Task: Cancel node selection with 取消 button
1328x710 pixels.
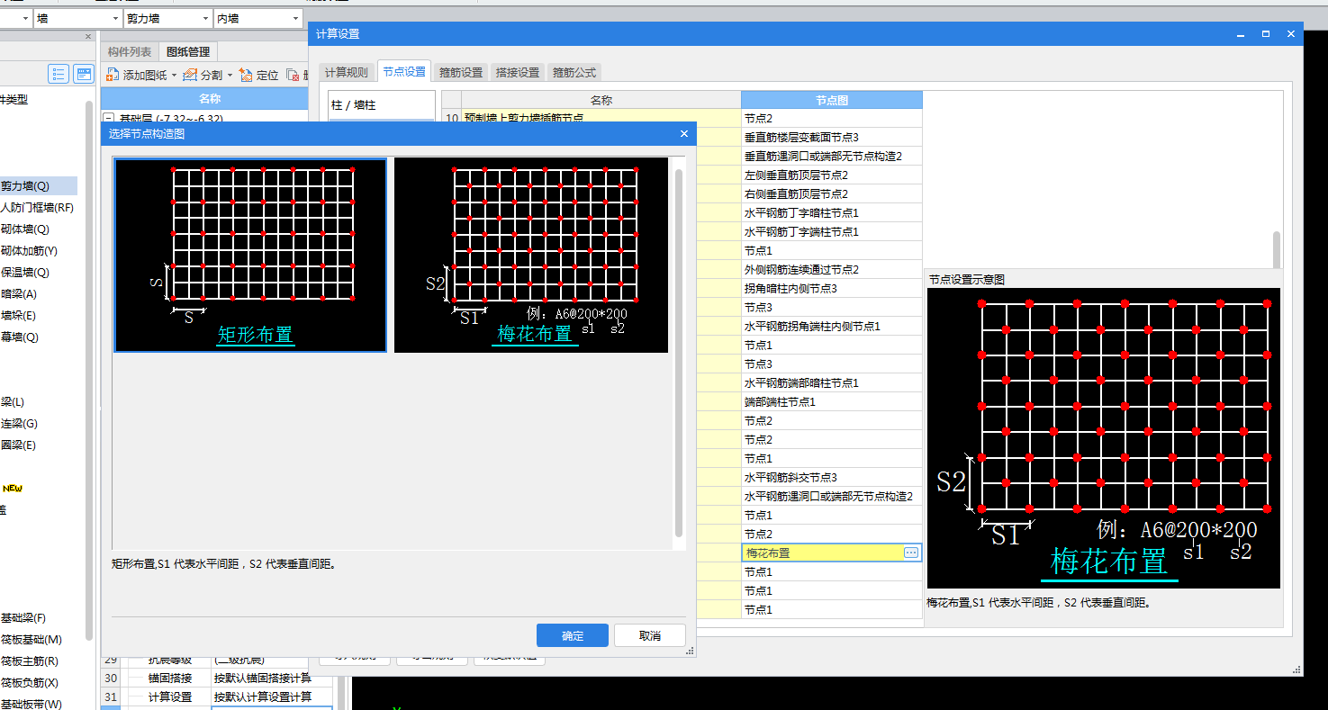Action: [650, 635]
